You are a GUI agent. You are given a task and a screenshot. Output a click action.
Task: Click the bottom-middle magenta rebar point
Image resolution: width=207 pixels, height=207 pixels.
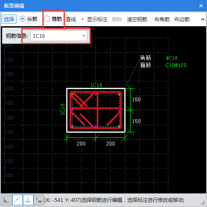coord(95,126)
